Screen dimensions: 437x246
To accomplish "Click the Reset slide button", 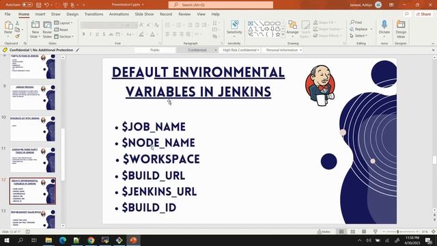I will point(61,29).
